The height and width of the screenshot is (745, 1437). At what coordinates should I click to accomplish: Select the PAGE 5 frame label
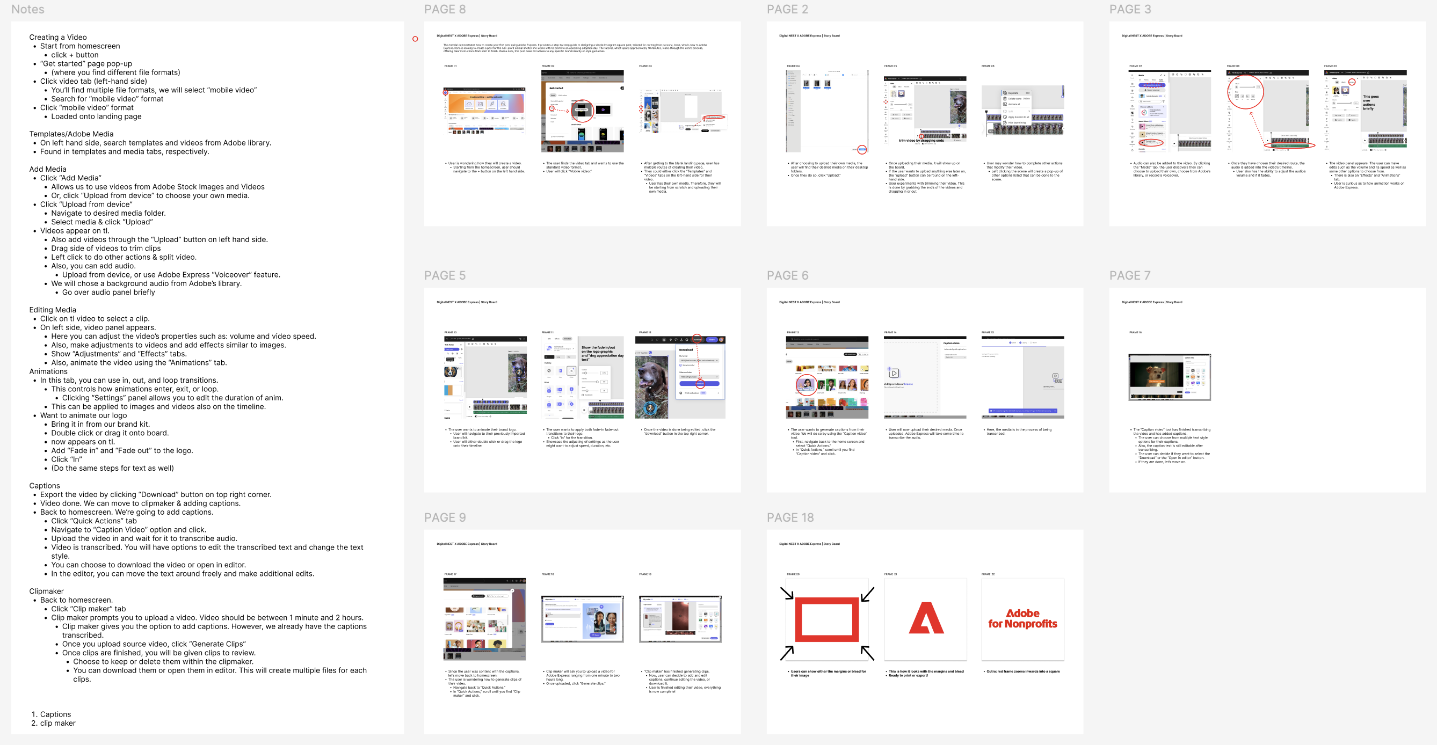pos(445,275)
